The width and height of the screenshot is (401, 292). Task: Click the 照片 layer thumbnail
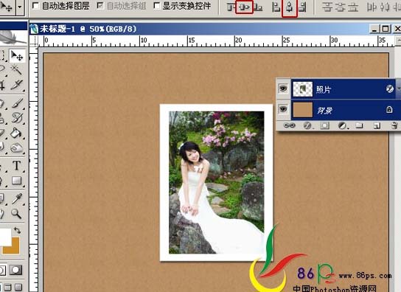[302, 89]
